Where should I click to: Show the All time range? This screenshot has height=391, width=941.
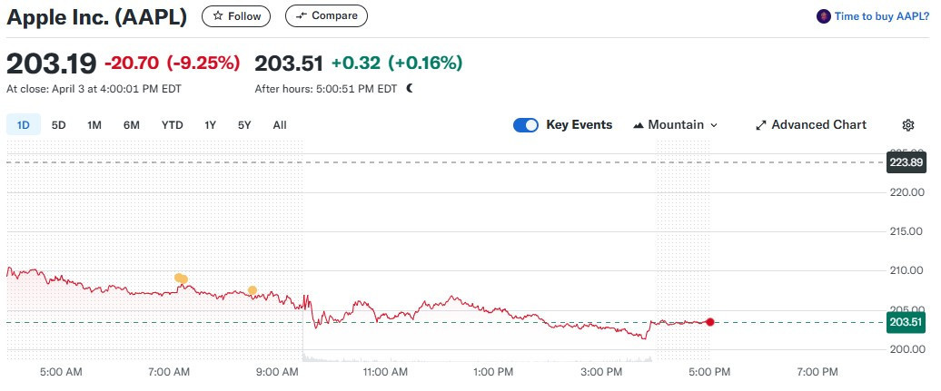pos(280,125)
